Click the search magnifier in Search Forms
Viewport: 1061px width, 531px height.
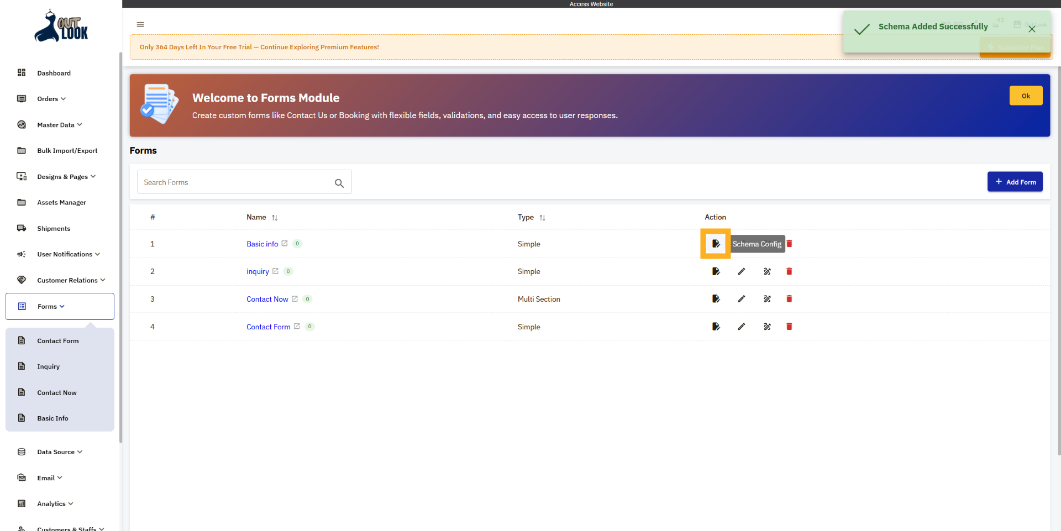click(x=339, y=182)
